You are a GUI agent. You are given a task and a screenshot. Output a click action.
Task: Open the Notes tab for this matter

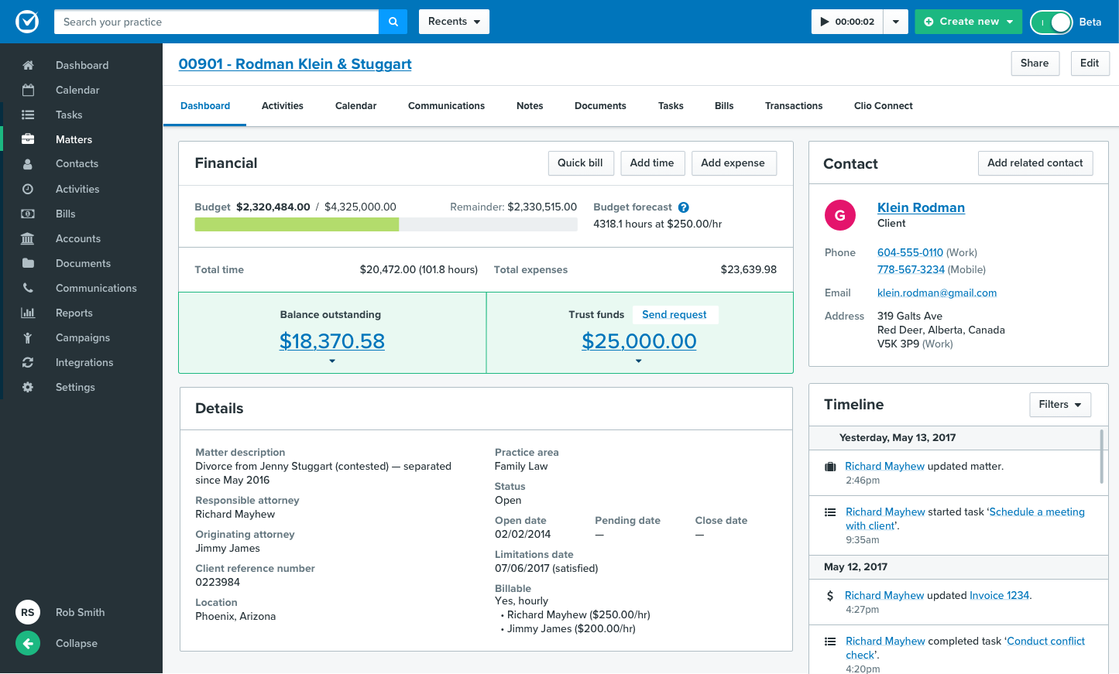(530, 105)
